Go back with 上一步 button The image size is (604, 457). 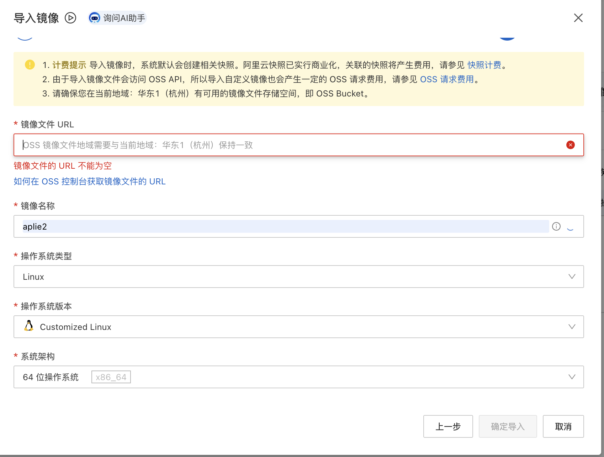(448, 426)
